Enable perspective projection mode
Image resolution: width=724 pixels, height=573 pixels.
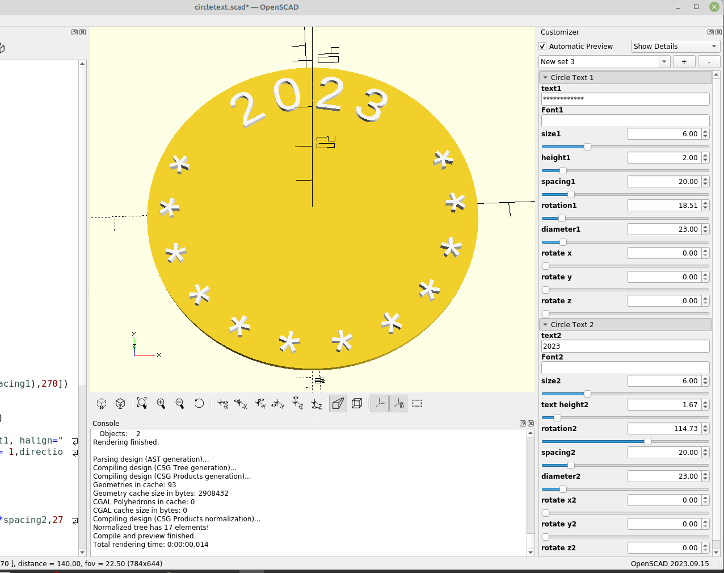pyautogui.click(x=338, y=403)
